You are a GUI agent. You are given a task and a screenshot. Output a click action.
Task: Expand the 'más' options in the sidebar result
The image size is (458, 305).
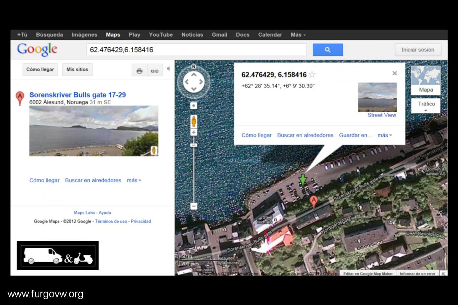(x=134, y=180)
